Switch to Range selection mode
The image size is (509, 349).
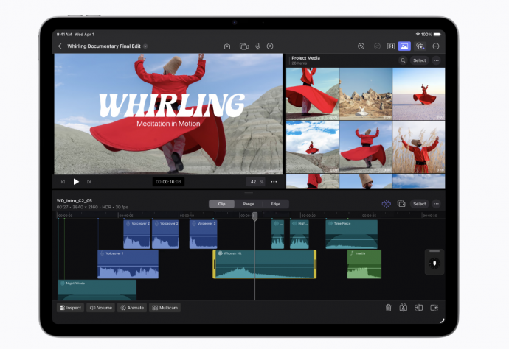(249, 204)
